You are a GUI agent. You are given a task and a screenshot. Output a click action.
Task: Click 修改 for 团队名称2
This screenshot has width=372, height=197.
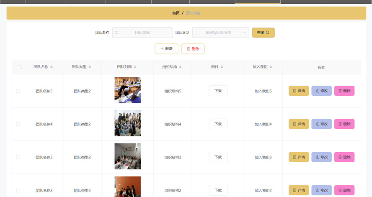[x=321, y=190]
